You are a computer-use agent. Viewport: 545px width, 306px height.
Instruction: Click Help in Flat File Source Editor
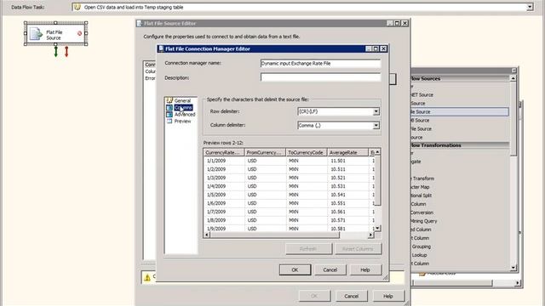click(388, 296)
